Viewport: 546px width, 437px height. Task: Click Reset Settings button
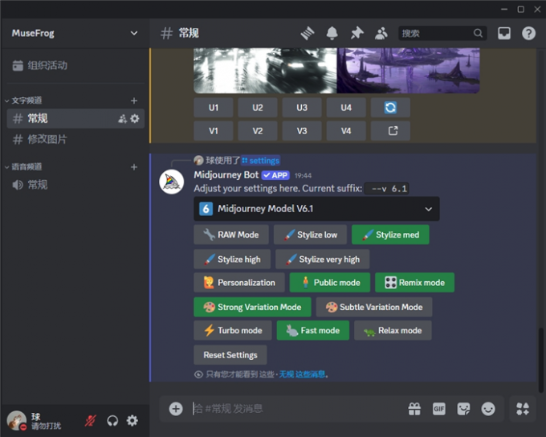230,355
